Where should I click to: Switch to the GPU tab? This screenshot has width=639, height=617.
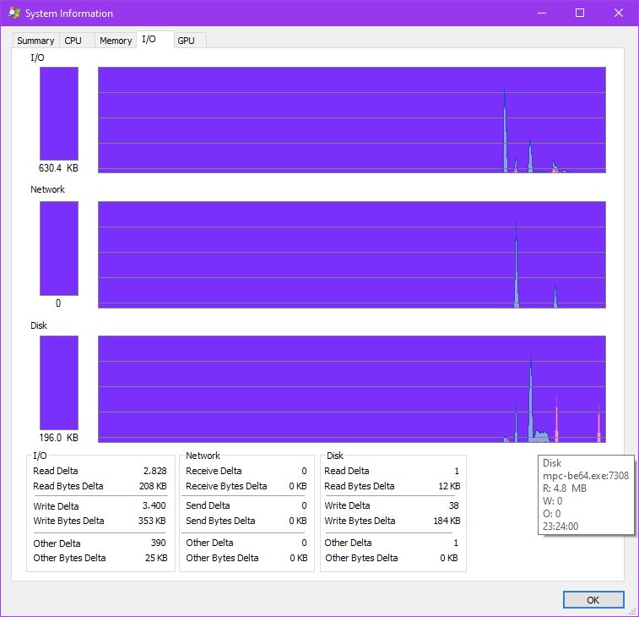tap(190, 41)
